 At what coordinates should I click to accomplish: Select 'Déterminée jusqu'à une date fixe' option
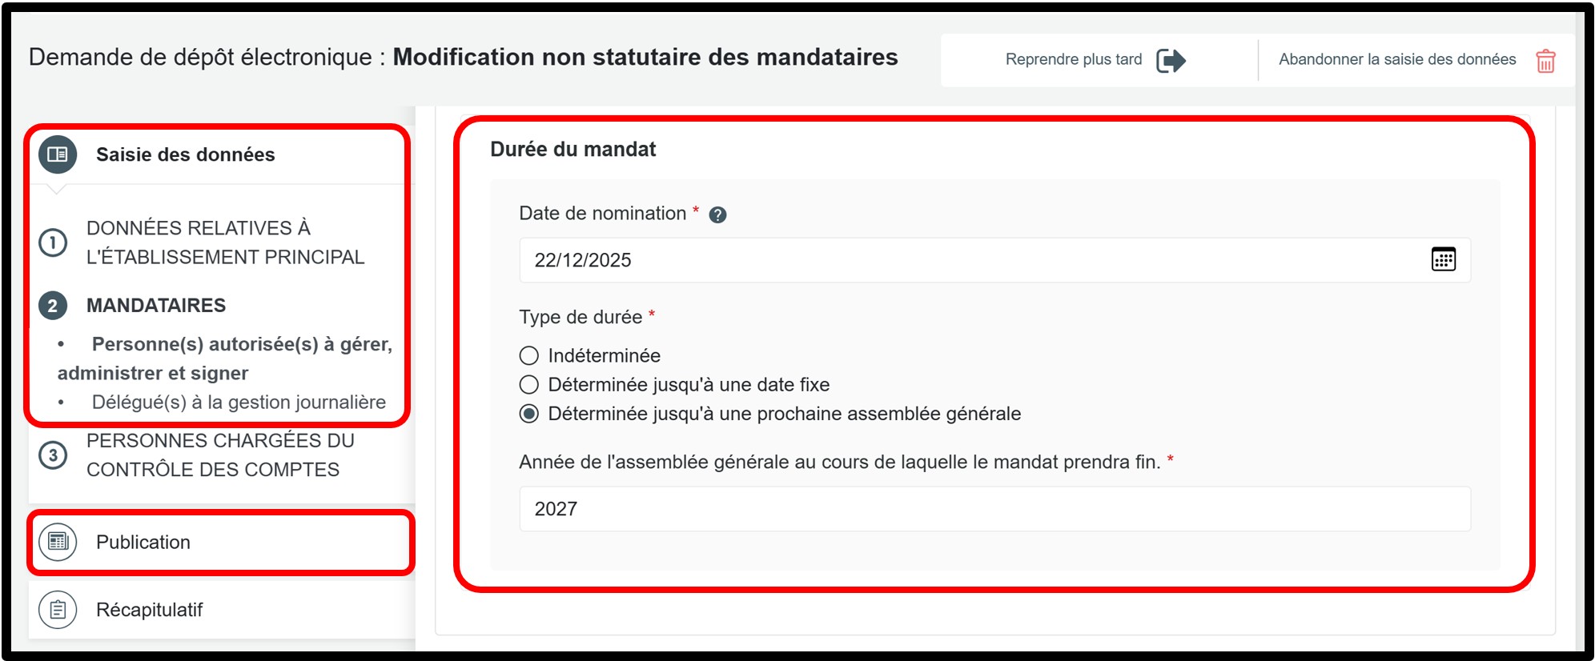(x=529, y=385)
